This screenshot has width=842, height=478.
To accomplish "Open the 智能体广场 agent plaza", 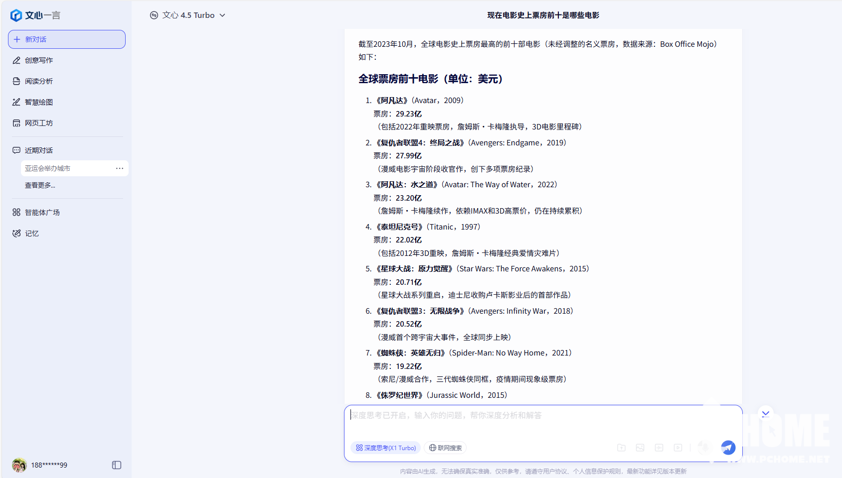I will coord(42,213).
